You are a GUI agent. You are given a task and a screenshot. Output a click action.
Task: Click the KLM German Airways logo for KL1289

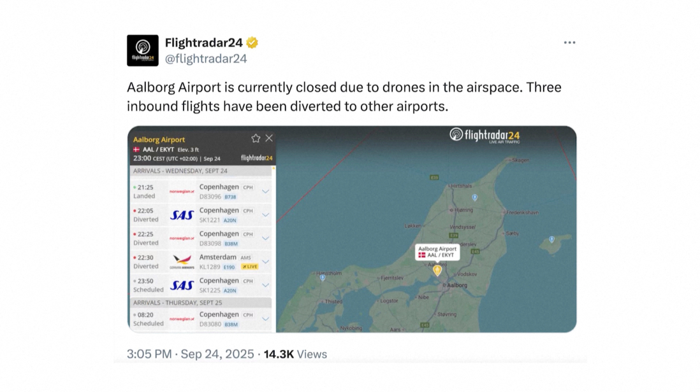coord(182,262)
